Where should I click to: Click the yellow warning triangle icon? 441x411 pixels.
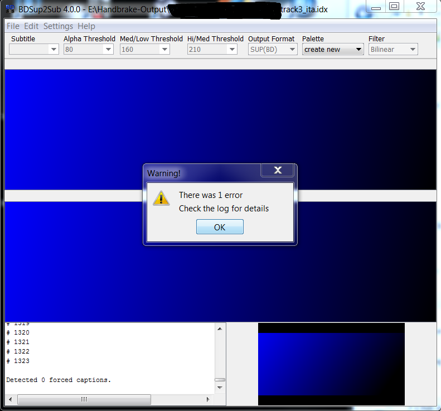pos(161,198)
